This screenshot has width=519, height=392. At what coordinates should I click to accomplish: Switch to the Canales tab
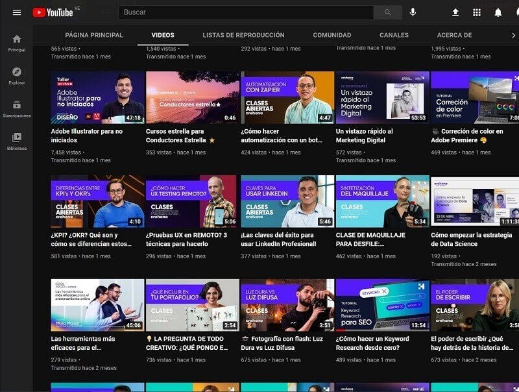point(394,35)
